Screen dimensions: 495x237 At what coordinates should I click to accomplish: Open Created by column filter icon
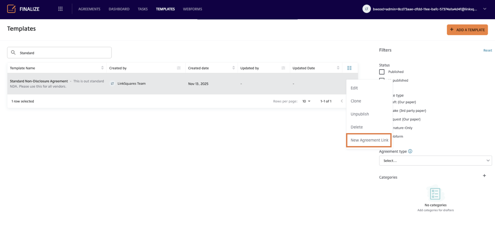click(x=179, y=68)
